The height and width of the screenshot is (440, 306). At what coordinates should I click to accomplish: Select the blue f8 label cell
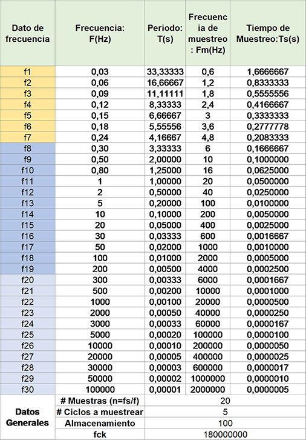pyautogui.click(x=27, y=148)
